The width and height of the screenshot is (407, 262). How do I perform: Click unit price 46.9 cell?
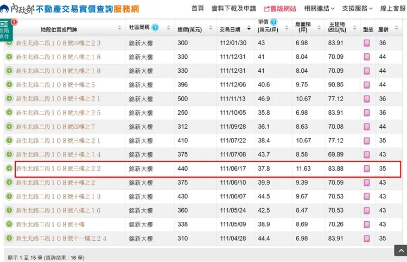tap(264, 99)
